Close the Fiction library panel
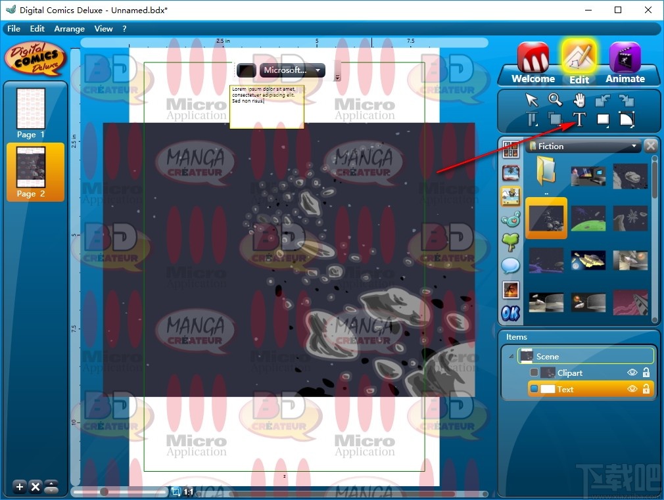This screenshot has height=500, width=664. 651,146
